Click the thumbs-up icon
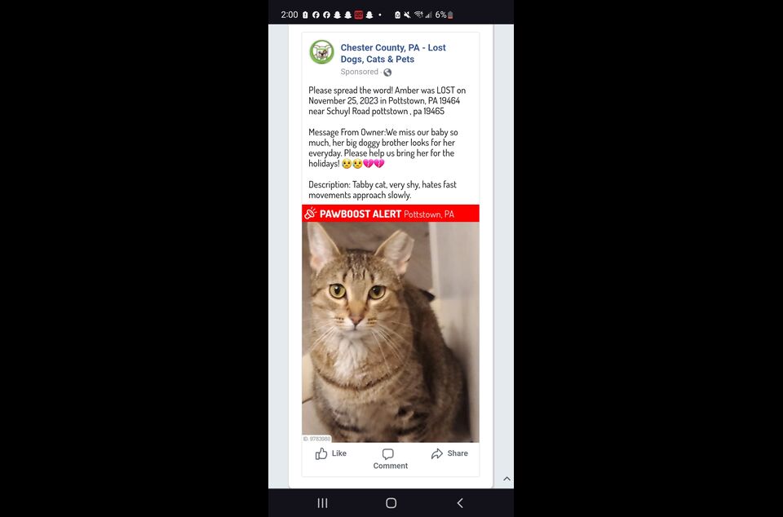Screen dimensions: 783x517 [321, 453]
